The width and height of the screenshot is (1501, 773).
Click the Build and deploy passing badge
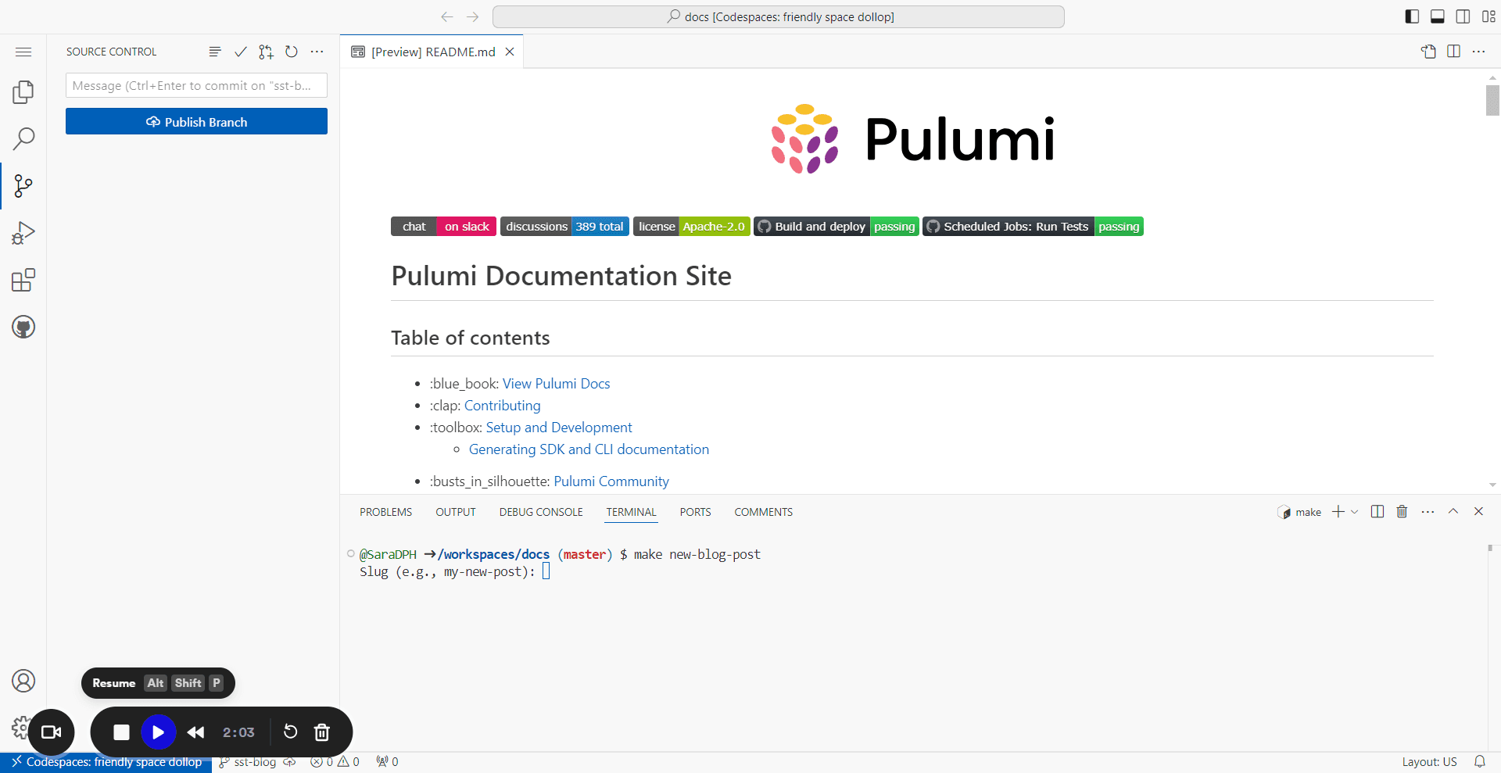click(x=836, y=227)
